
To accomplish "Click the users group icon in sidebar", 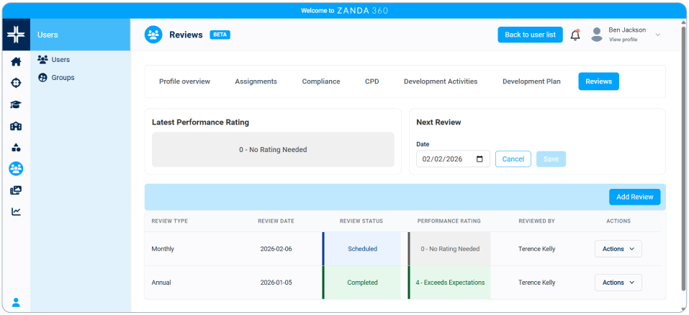I will pyautogui.click(x=16, y=169).
